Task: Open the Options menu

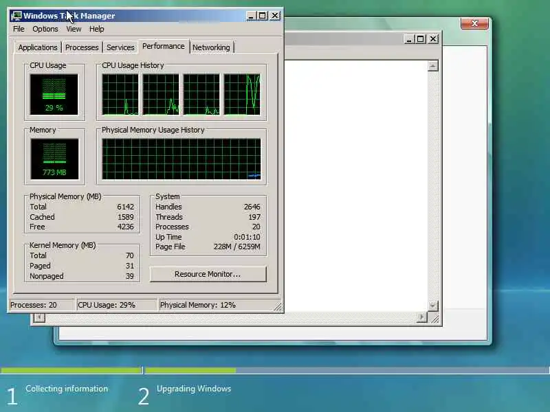Action: coord(45,29)
